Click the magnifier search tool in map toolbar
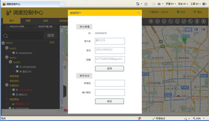This screenshot has width=209, height=121. pos(190,21)
